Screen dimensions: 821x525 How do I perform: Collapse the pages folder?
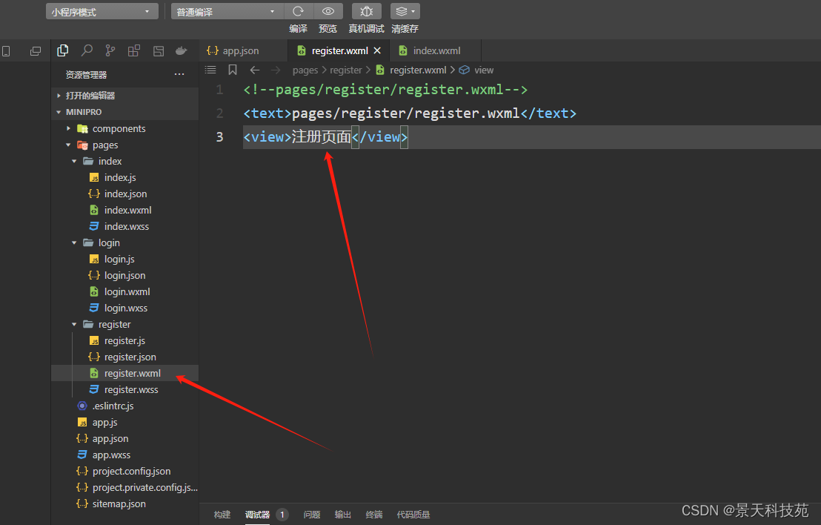125,145
